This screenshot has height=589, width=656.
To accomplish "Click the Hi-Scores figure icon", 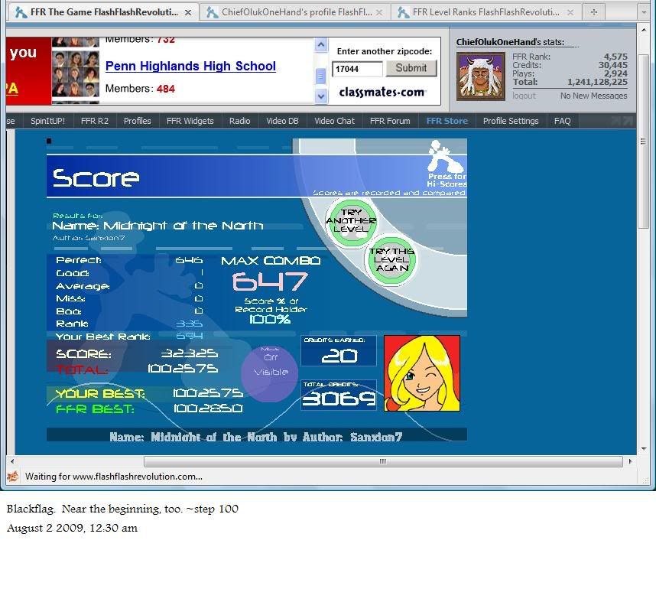I will tap(447, 156).
